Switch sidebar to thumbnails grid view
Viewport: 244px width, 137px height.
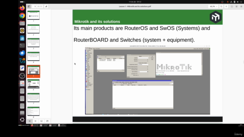tap(30, 121)
